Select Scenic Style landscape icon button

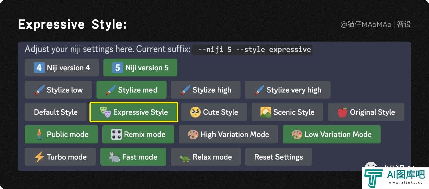[x=288, y=112]
